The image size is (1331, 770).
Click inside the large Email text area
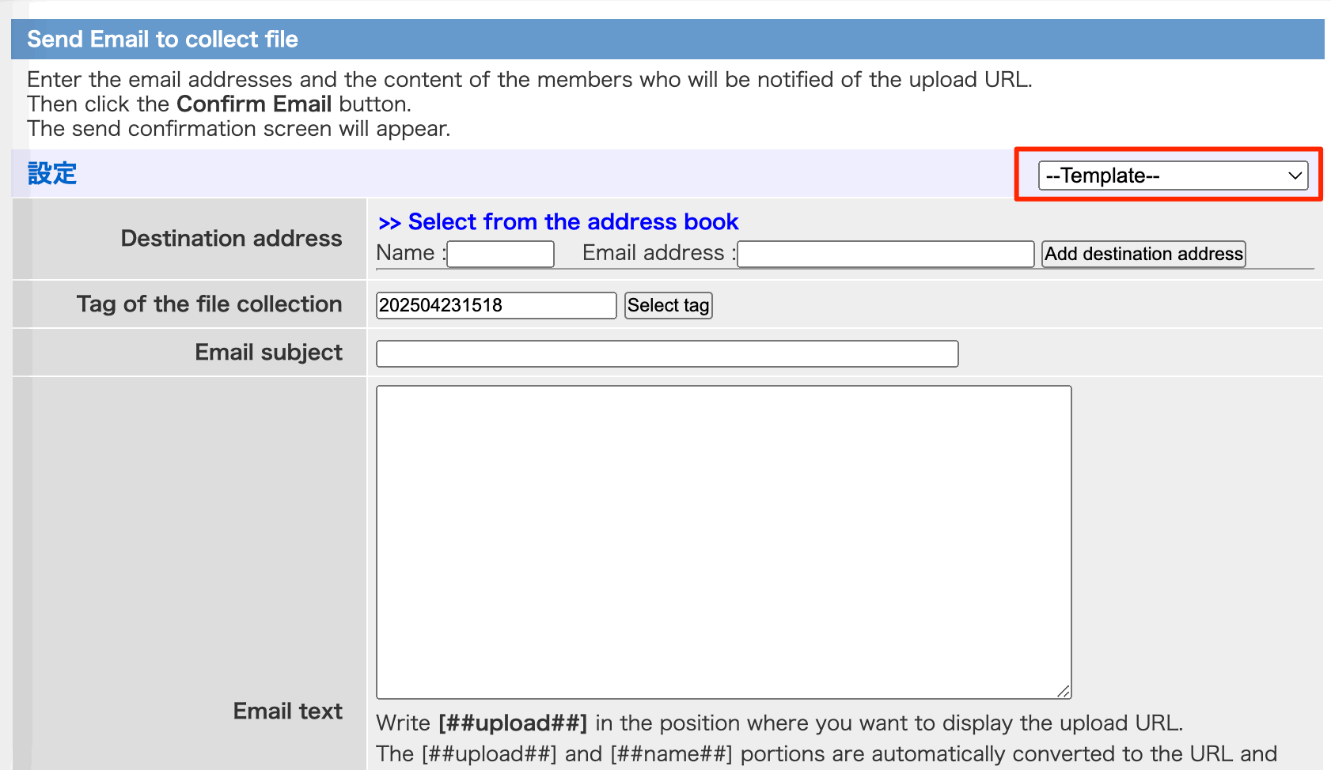(723, 542)
